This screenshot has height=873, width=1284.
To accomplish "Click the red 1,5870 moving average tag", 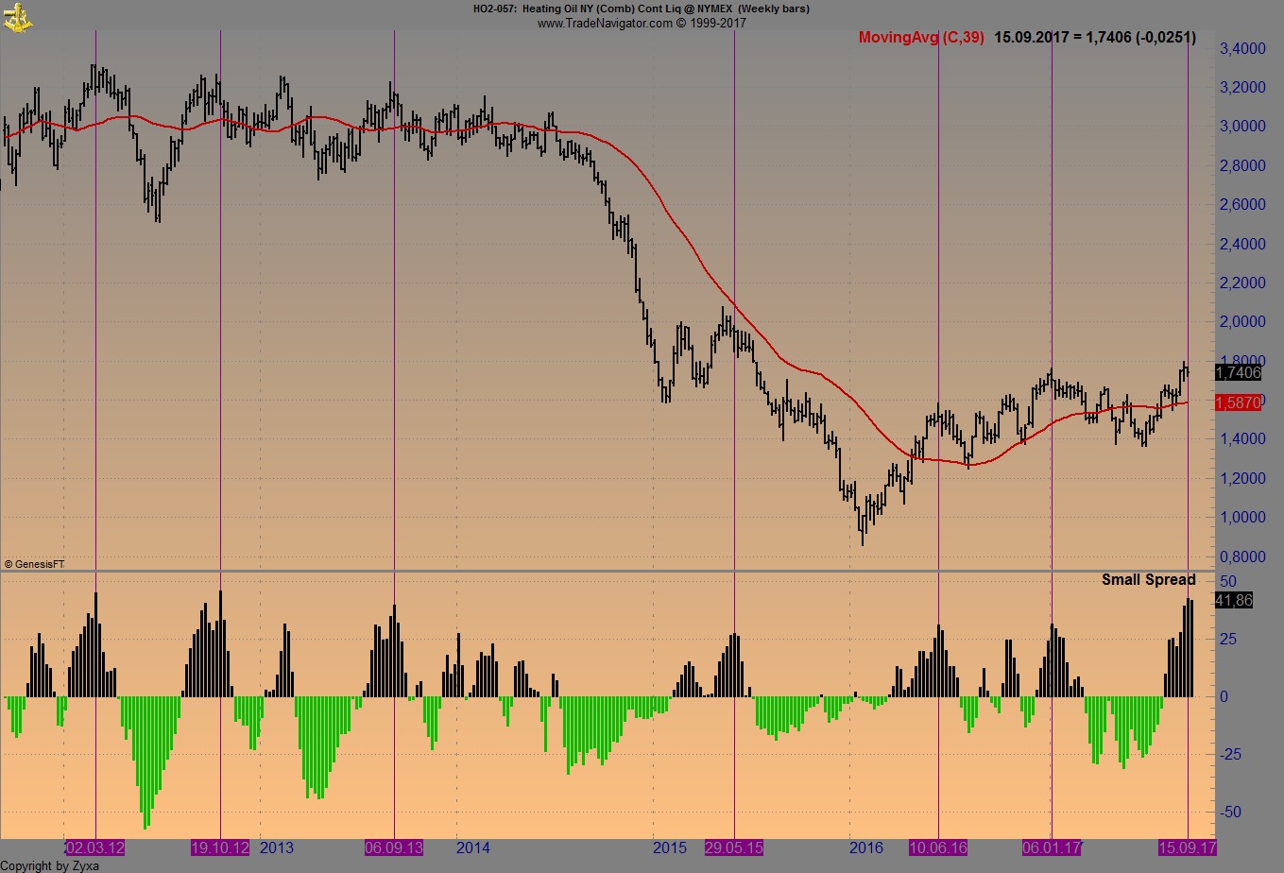I will (1238, 402).
